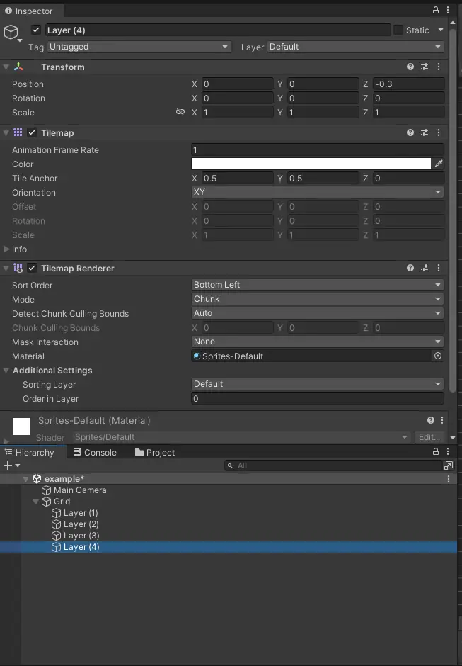
Task: Open the Layer dropdown showing Default
Action: [355, 47]
